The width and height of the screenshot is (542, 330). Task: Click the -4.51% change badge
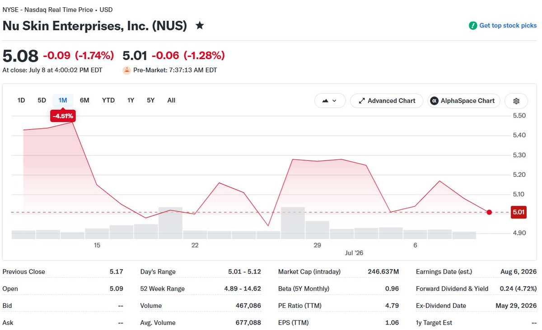(63, 116)
